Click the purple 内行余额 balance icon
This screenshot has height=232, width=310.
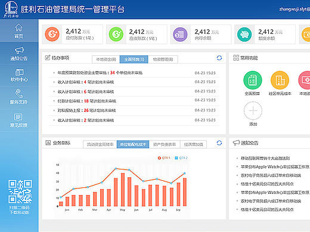pyautogui.click(x=180, y=35)
